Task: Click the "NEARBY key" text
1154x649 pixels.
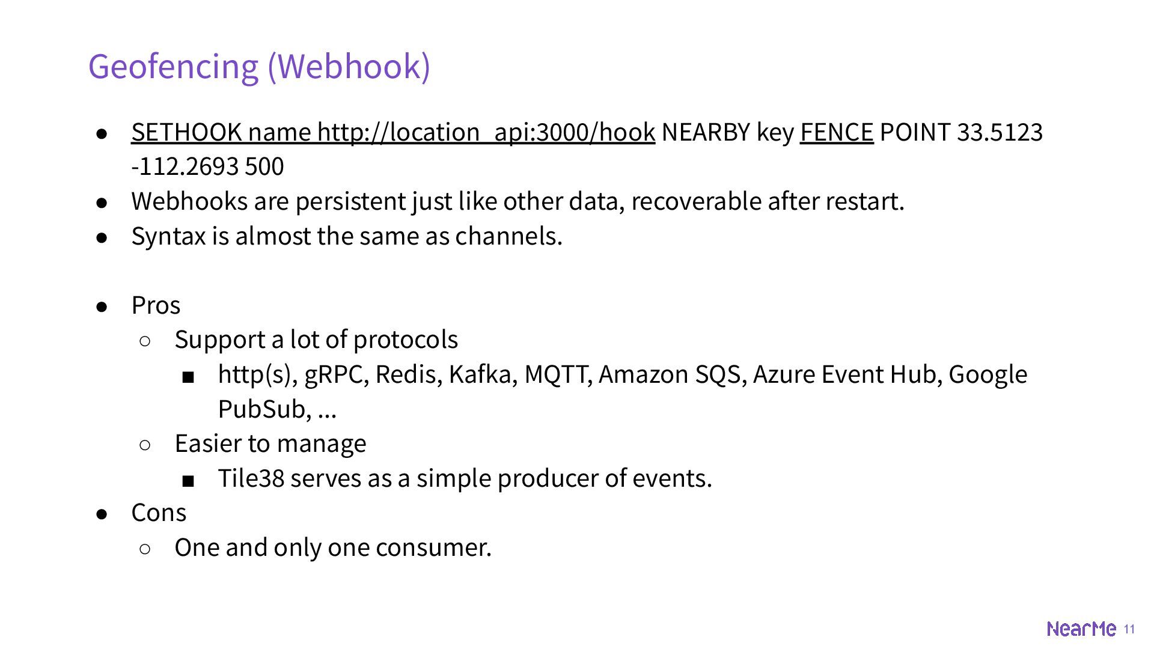Action: pos(727,132)
